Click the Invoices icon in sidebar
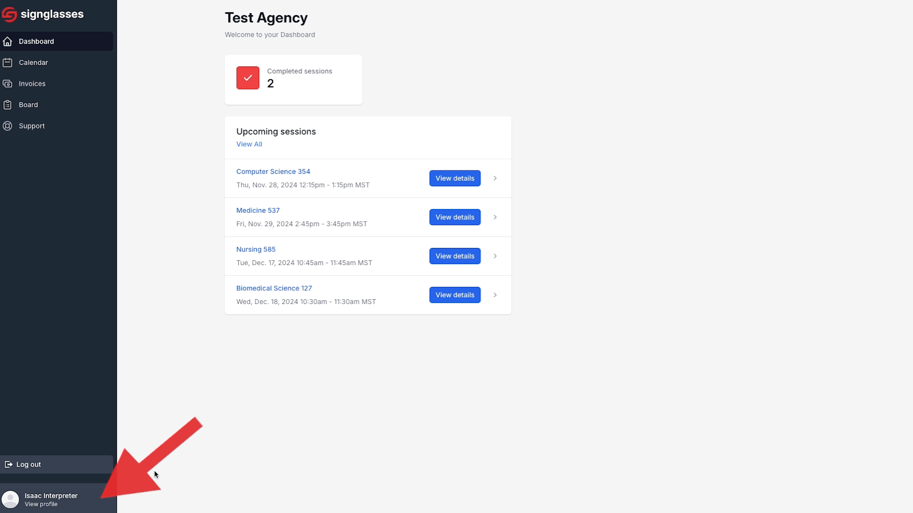 tap(8, 84)
